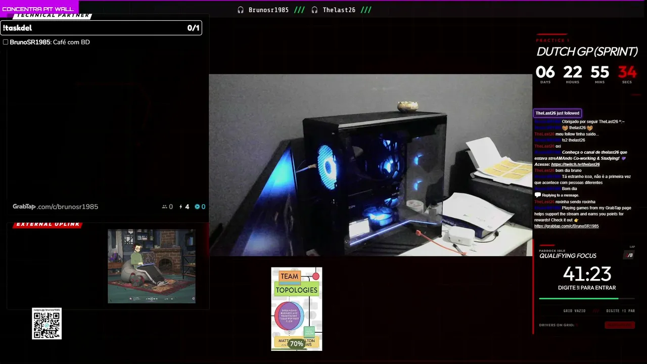Click the GrabTap logo text
The height and width of the screenshot is (364, 647).
click(x=24, y=207)
